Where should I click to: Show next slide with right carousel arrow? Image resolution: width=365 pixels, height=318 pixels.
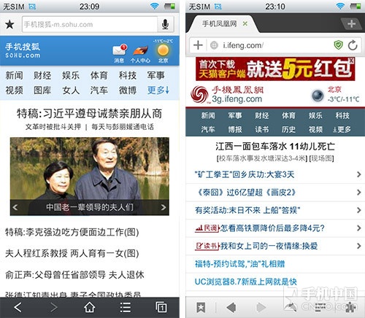pos(164,207)
